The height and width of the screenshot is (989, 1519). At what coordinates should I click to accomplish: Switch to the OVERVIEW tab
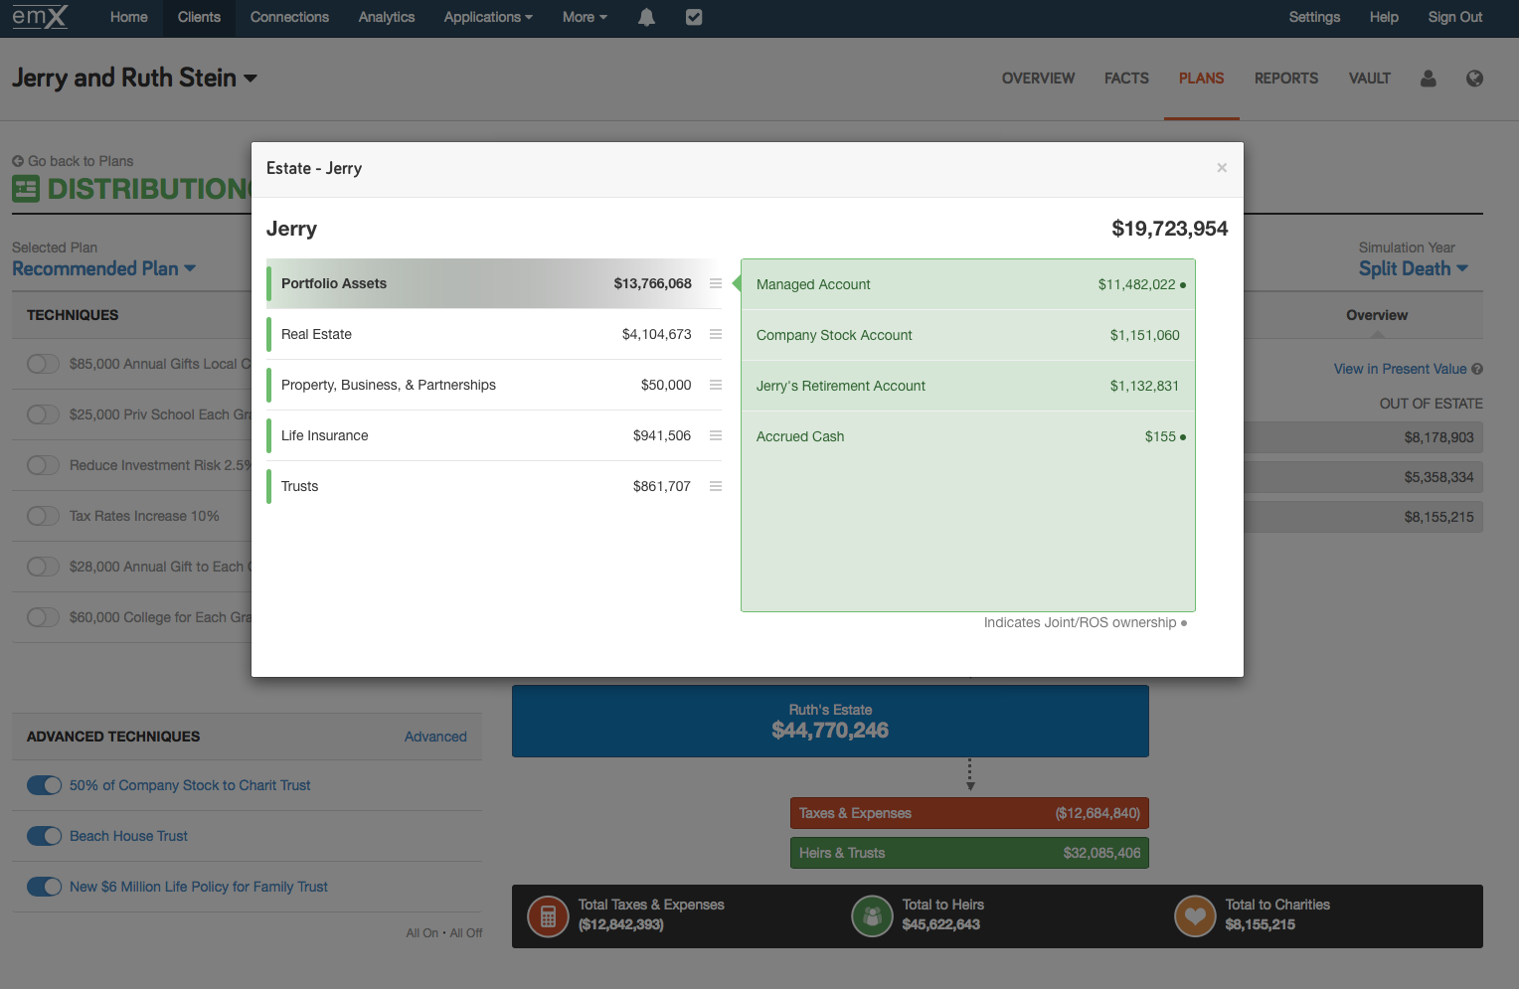[x=1038, y=79]
